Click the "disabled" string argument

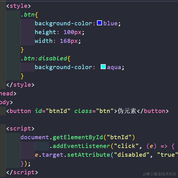pyautogui.click(x=133, y=155)
